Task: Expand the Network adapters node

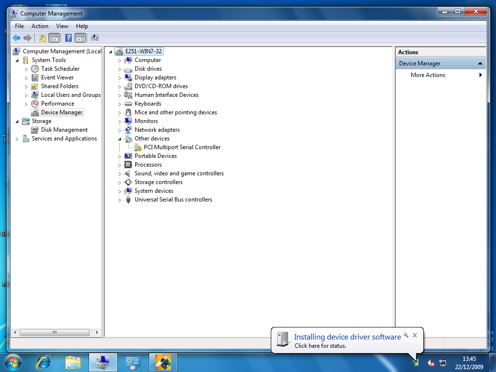Action: 120,129
